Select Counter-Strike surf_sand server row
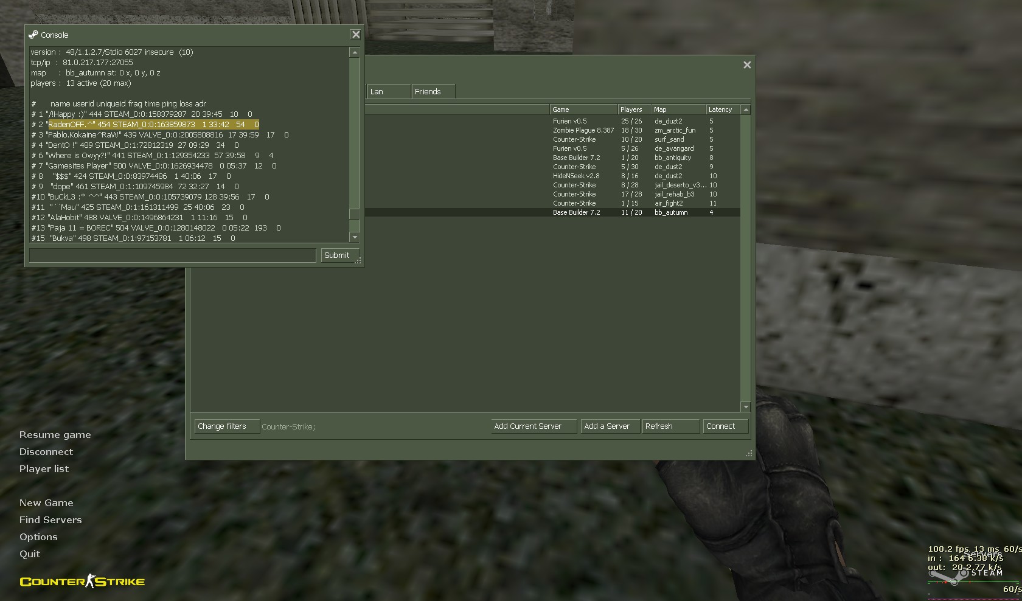This screenshot has width=1022, height=601. pos(552,139)
